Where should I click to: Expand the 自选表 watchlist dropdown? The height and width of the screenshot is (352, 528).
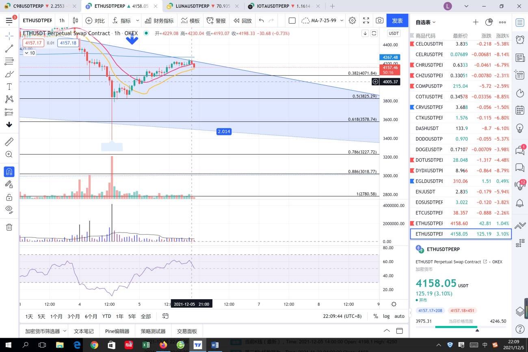click(x=425, y=22)
